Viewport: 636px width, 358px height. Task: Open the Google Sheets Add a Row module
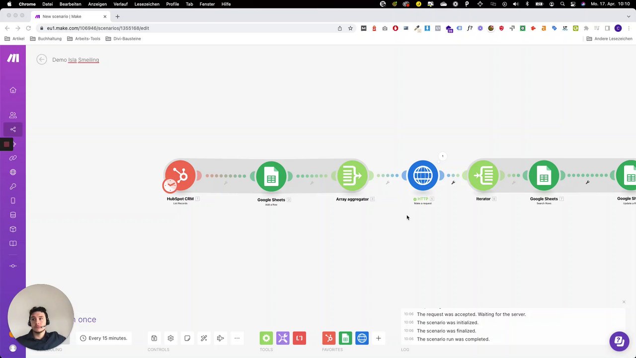[x=271, y=176]
